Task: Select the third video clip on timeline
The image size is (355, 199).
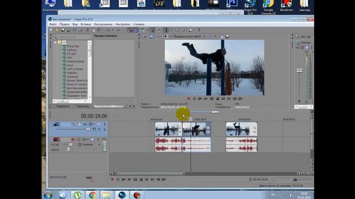Action: click(x=241, y=129)
